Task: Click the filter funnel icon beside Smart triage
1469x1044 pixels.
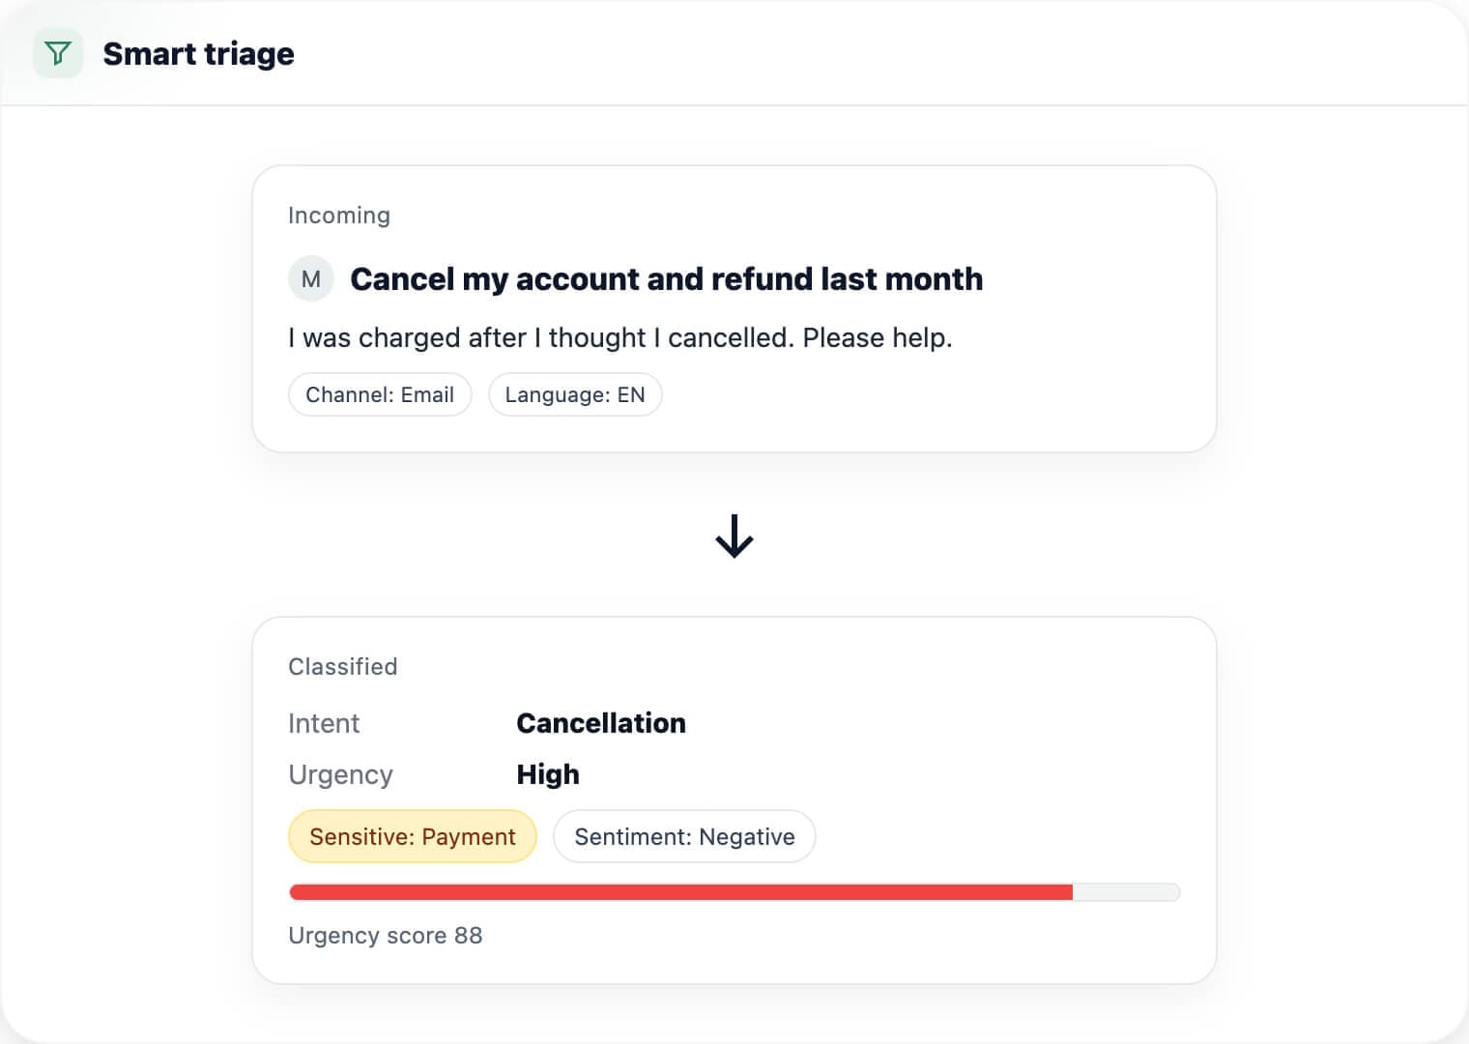Action: [x=58, y=53]
